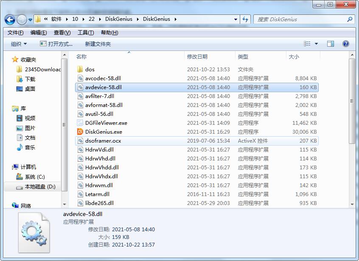This screenshot has height=261, width=359.
Task: Click the file list scroll up arrow
Action: tap(352, 55)
